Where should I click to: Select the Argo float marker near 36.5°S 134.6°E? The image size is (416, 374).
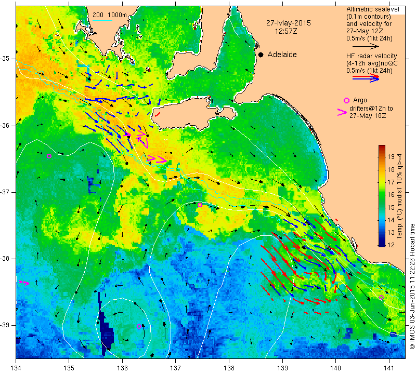[x=49, y=156]
